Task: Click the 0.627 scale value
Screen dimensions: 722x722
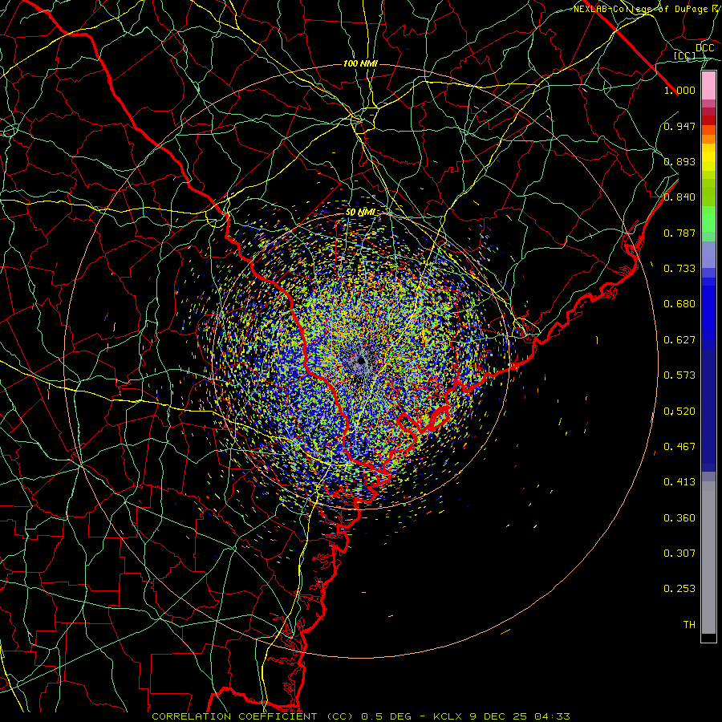Action: pyautogui.click(x=679, y=340)
